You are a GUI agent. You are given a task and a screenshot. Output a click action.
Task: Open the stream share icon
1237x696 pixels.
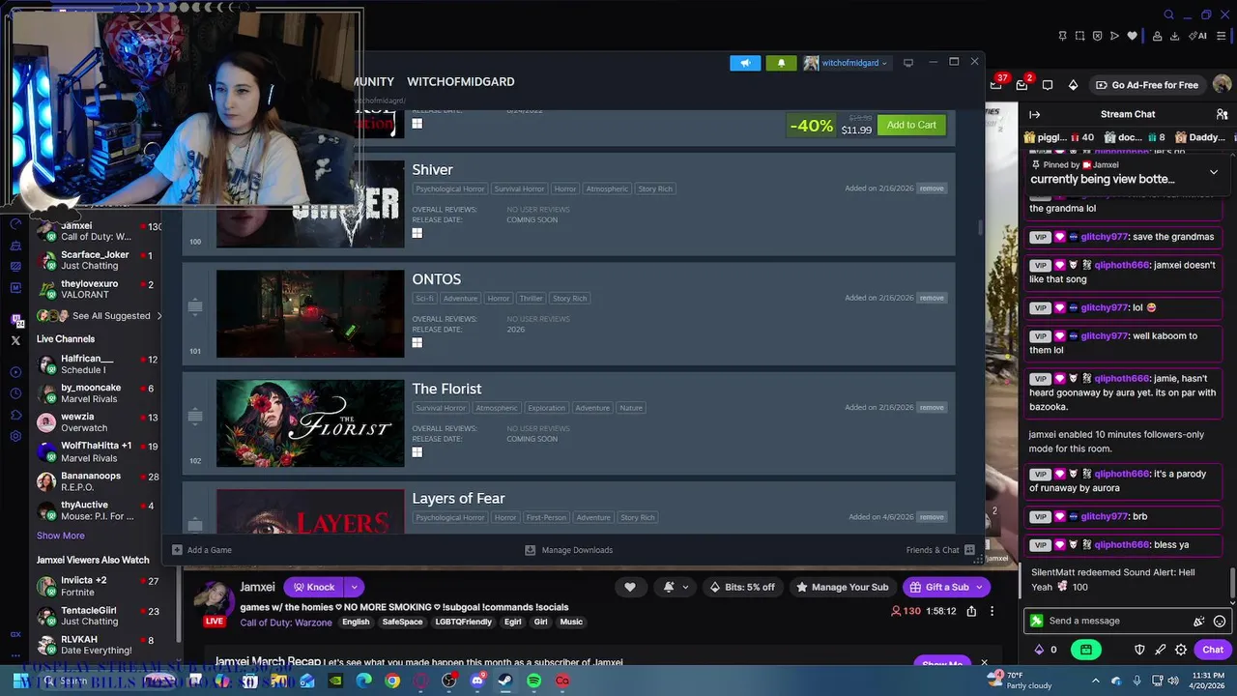971,611
